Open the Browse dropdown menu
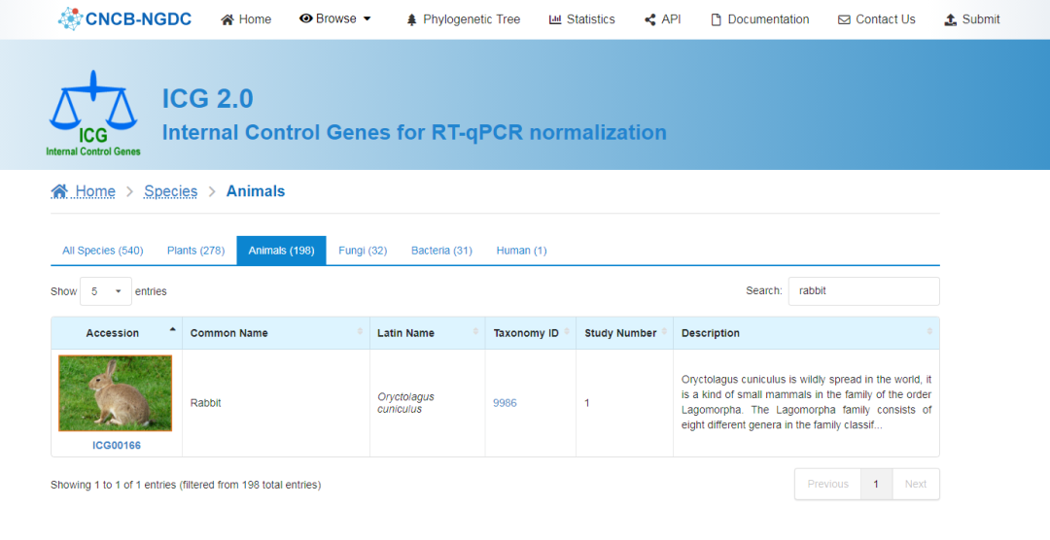This screenshot has width=1050, height=540. (x=335, y=18)
